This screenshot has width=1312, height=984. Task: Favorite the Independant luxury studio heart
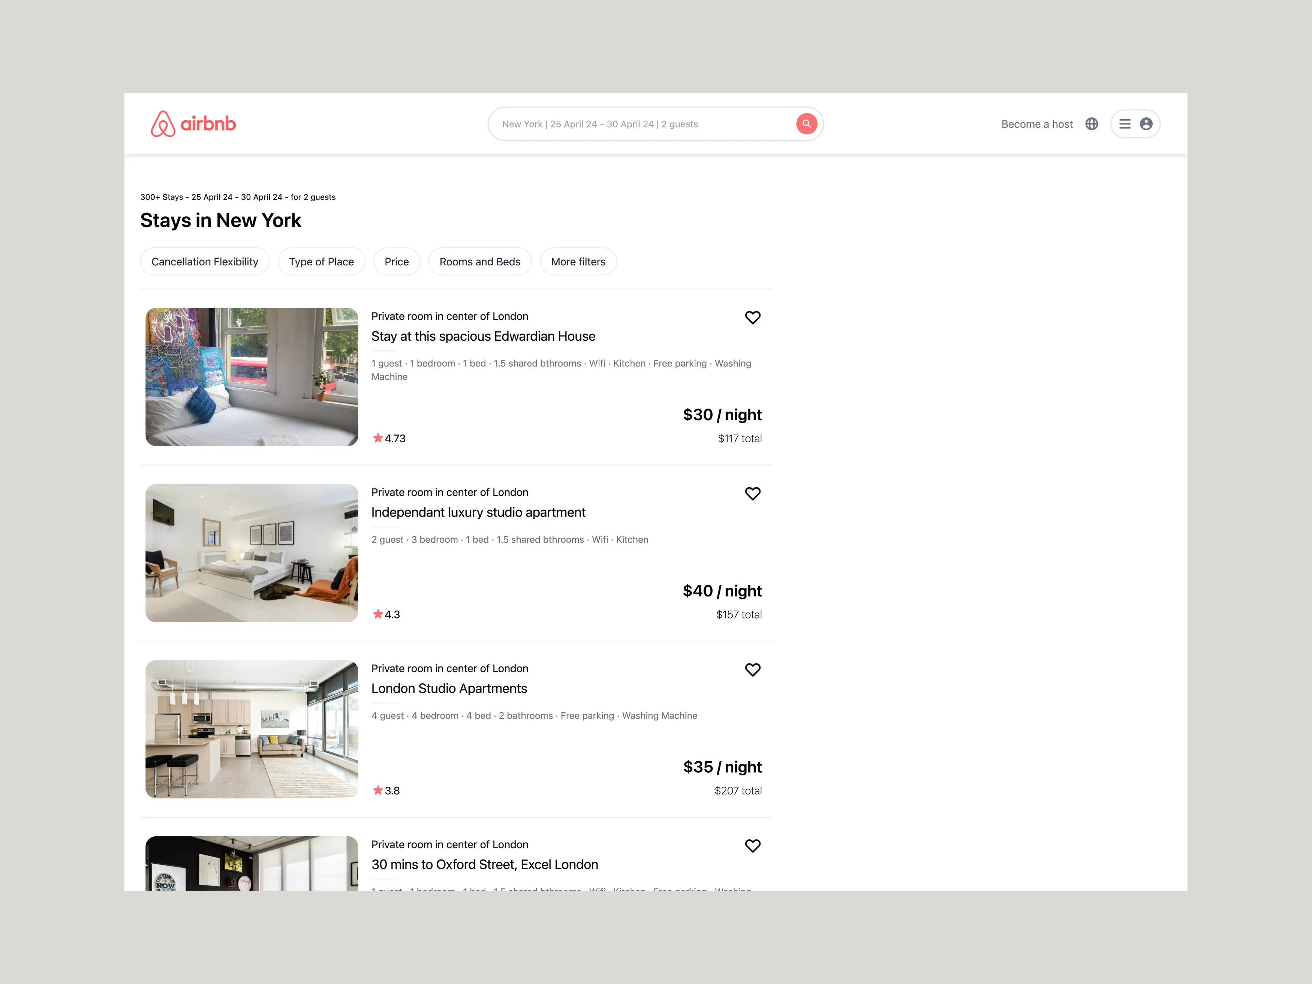click(752, 493)
